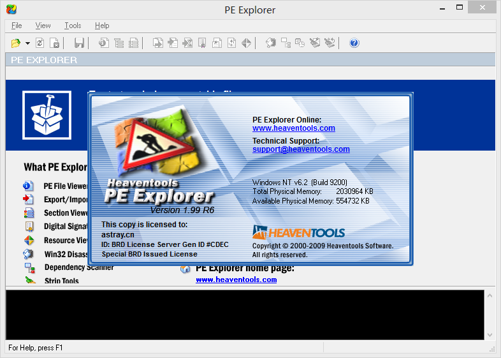The image size is (501, 358).
Task: Click the Section Viewer list icon
Action: tap(29, 213)
